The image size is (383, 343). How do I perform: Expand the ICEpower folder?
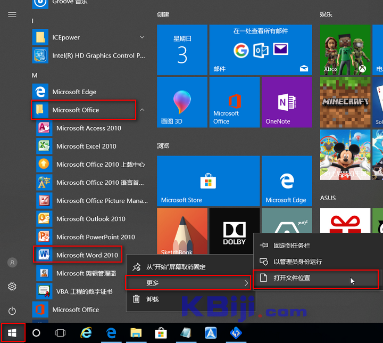(x=142, y=37)
